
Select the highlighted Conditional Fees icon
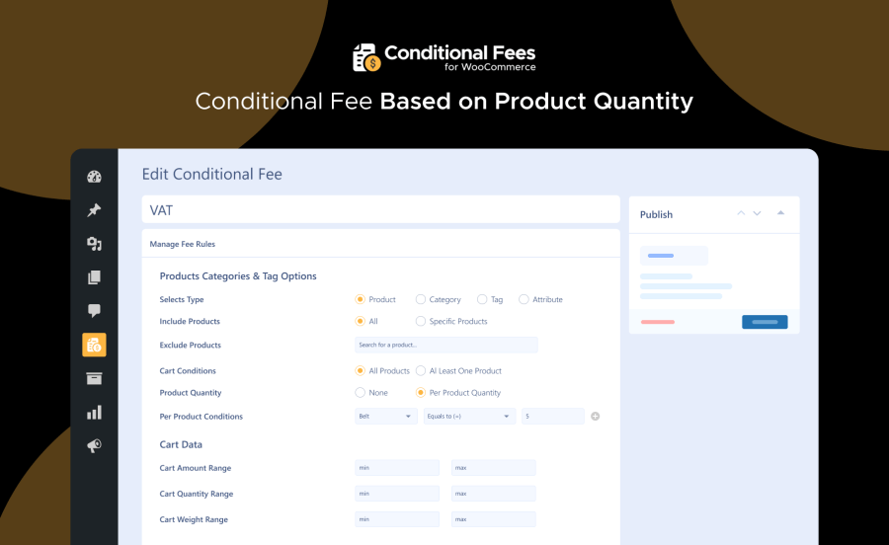point(94,345)
